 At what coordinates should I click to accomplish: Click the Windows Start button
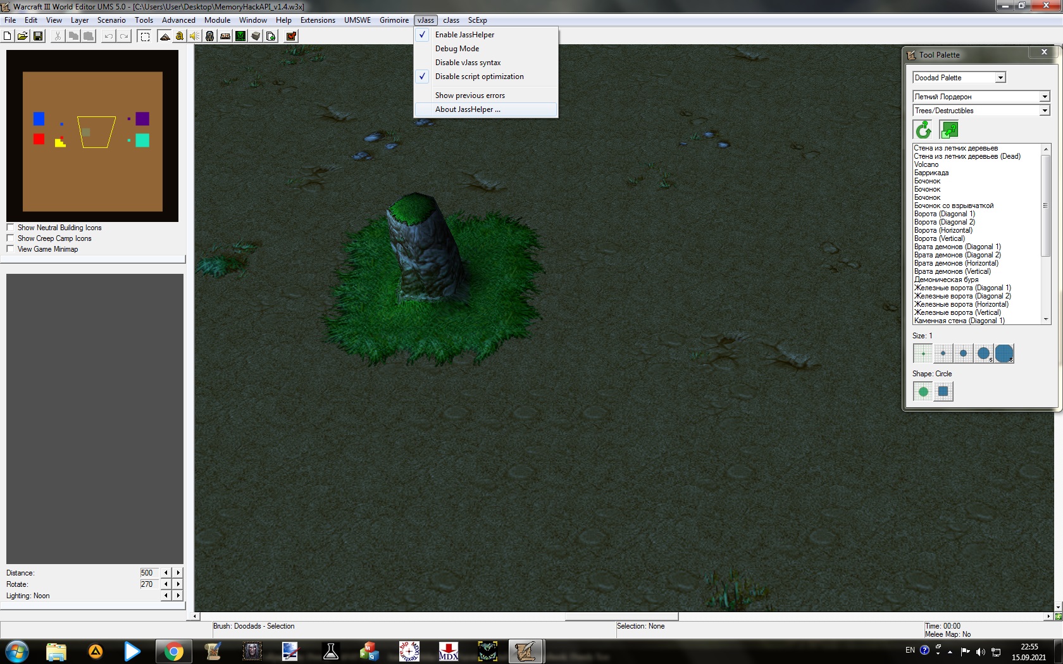tap(17, 651)
